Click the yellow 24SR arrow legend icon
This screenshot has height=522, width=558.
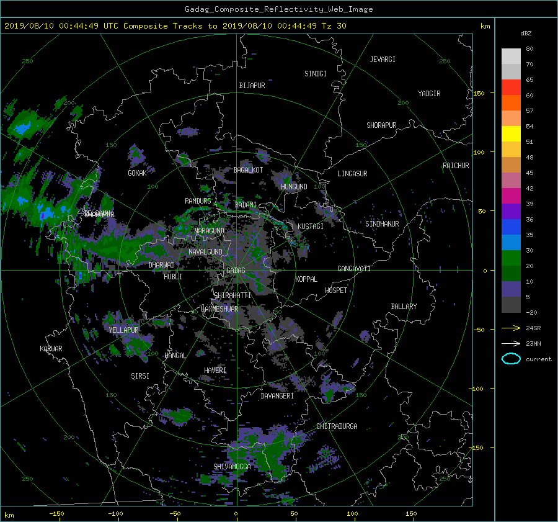(x=511, y=328)
